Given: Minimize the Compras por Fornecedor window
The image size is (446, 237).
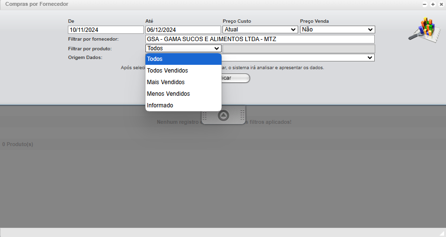Looking at the screenshot, I should 425,4.
